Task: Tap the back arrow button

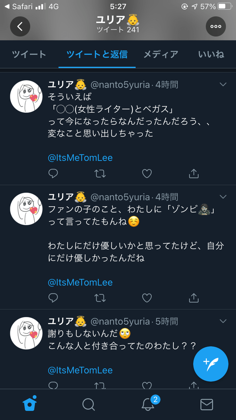Action: [20, 26]
